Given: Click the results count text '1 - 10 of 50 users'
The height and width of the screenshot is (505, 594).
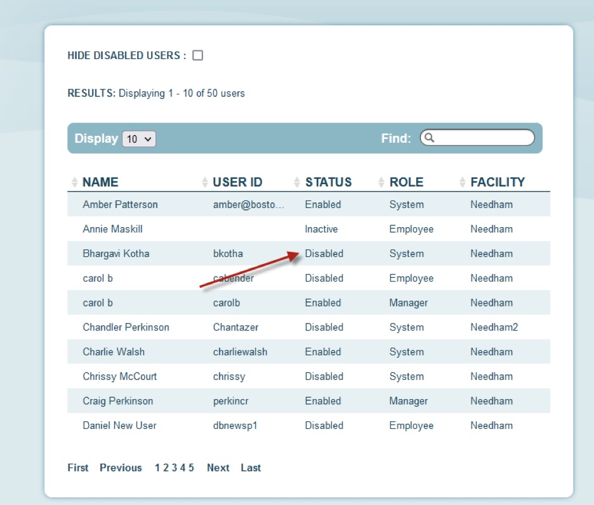Looking at the screenshot, I should coord(206,93).
